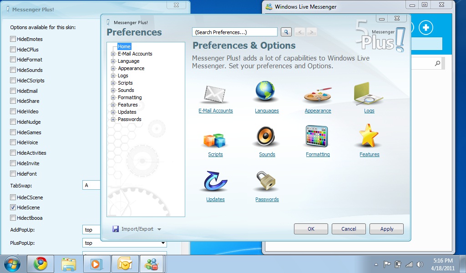Show hidden tray icons arrow
This screenshot has width=466, height=273.
[x=376, y=264]
